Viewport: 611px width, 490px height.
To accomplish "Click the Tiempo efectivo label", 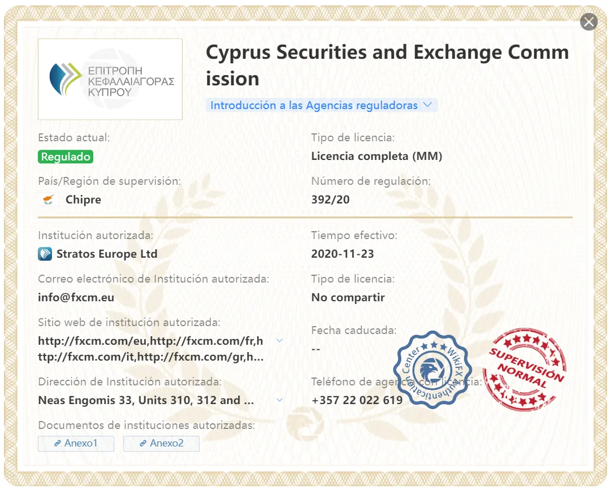I will tap(354, 235).
